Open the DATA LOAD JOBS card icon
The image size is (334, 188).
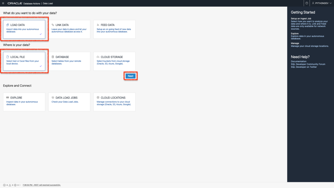click(53, 97)
